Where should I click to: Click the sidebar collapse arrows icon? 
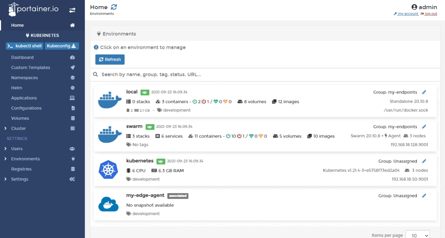point(72,11)
